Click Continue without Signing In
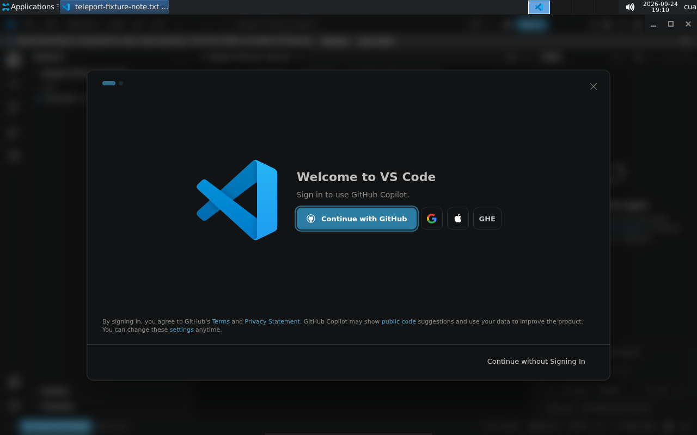The image size is (697, 435). point(536,361)
